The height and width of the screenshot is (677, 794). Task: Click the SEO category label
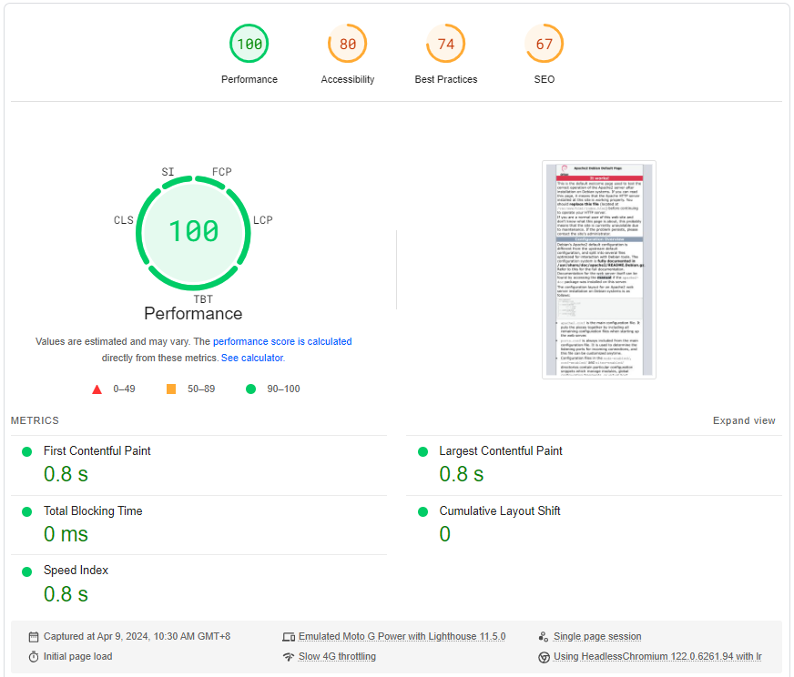(x=545, y=79)
